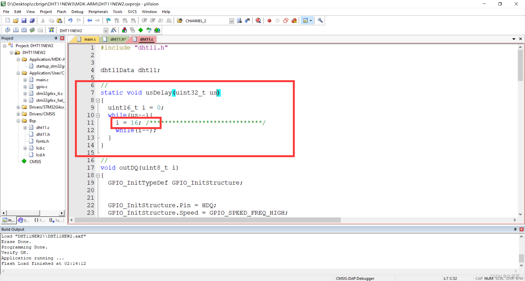Download code to flash memory

(x=51, y=30)
